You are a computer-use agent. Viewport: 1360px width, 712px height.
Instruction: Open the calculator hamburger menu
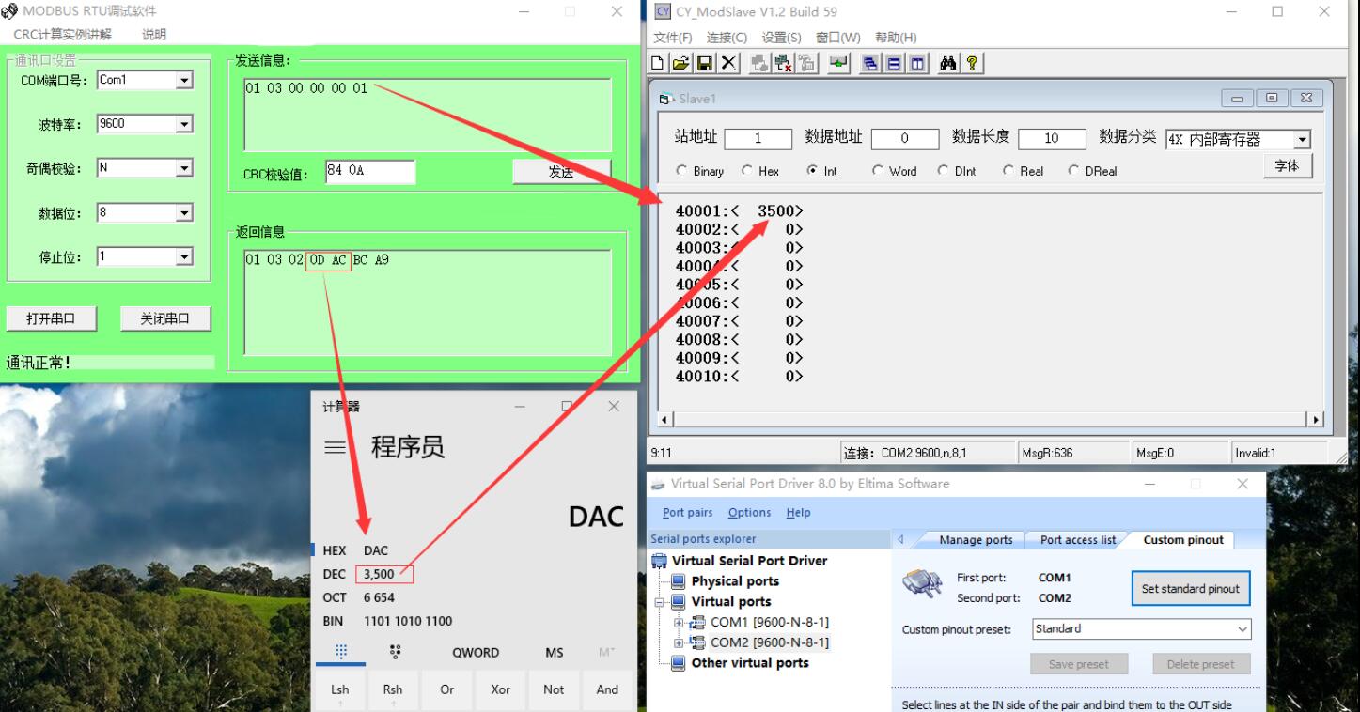(x=335, y=448)
